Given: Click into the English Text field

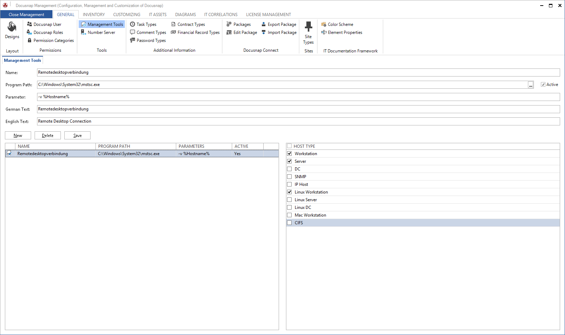Looking at the screenshot, I should click(298, 121).
